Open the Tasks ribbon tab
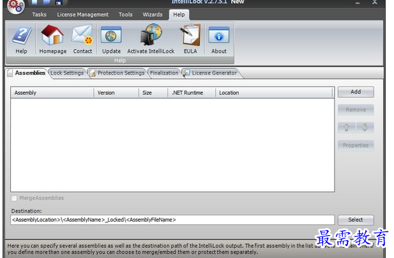 coord(39,15)
